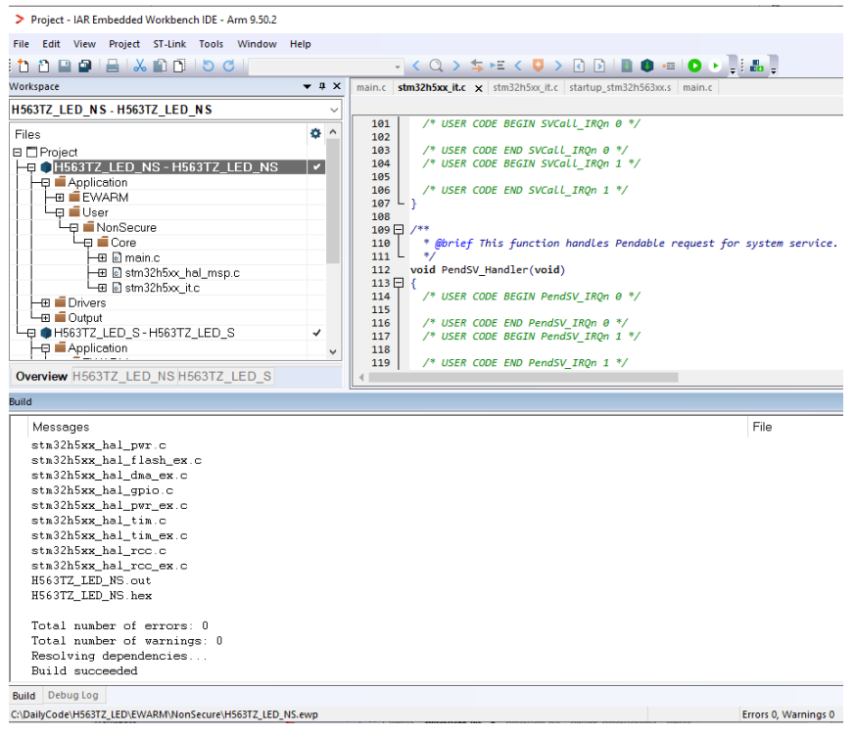Screen dimensions: 855x734
Task: Toggle the checkmark for H563TZ_LED_S project
Action: (316, 333)
